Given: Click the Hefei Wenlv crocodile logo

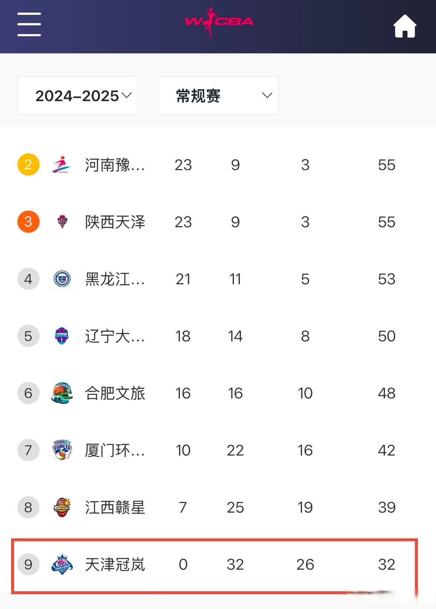Looking at the screenshot, I should click(62, 393).
